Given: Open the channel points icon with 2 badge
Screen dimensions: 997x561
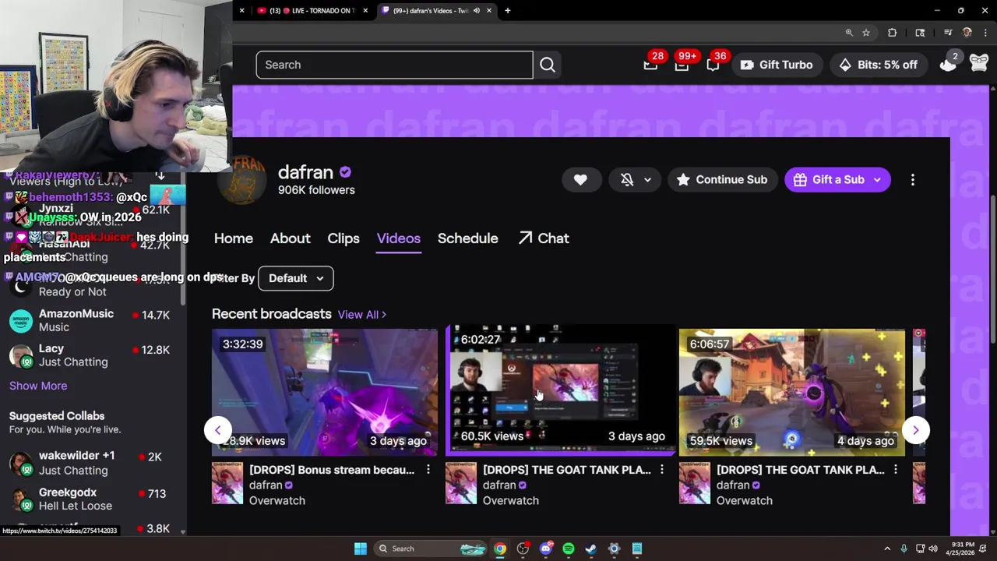Looking at the screenshot, I should (948, 64).
